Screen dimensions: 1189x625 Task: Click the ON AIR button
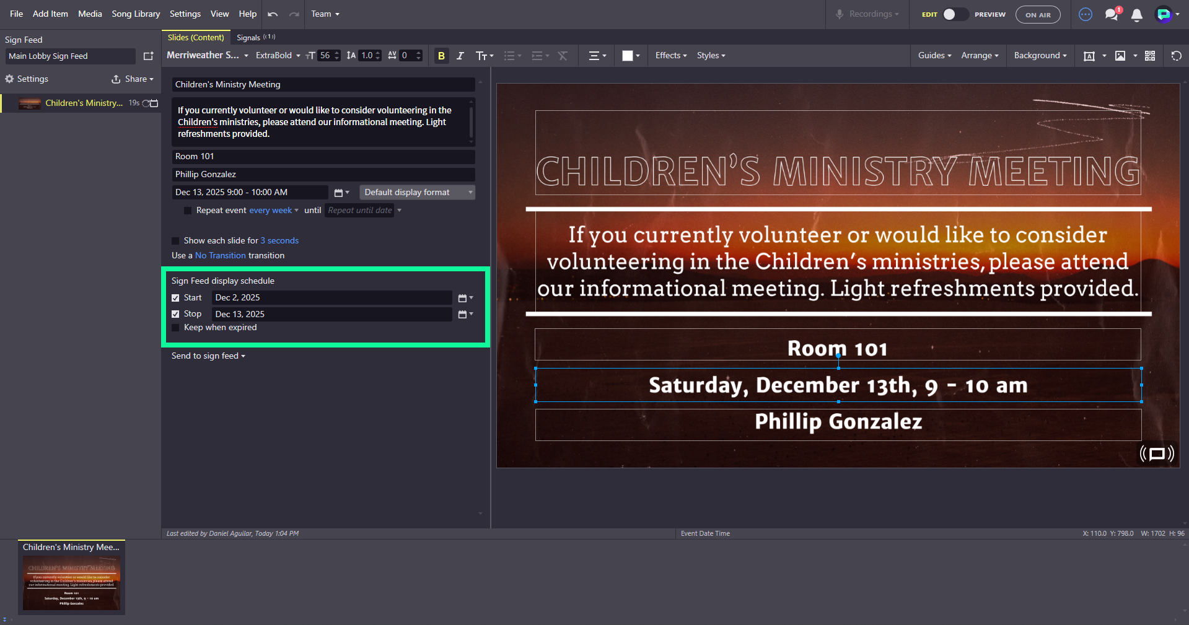point(1038,15)
